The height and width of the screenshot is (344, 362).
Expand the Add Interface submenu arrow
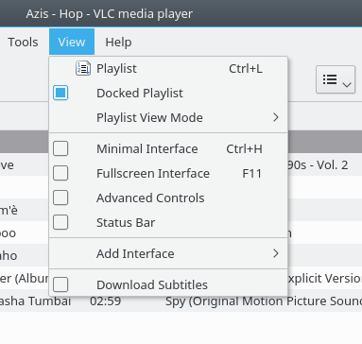[276, 253]
